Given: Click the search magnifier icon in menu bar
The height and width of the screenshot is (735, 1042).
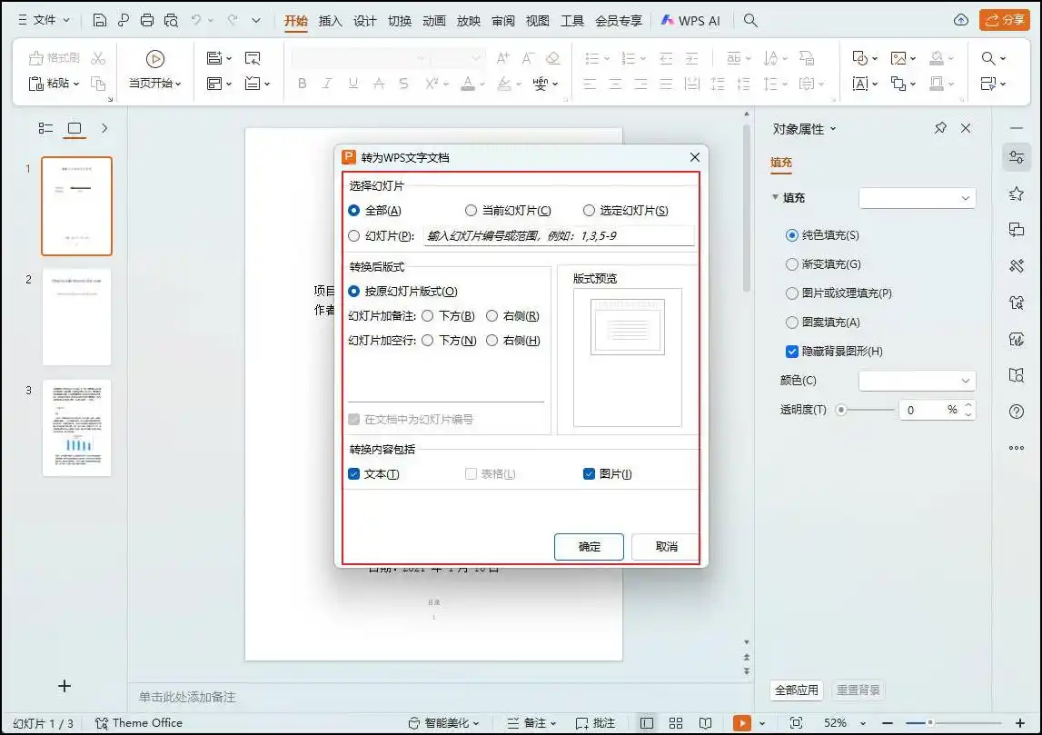Looking at the screenshot, I should [x=750, y=20].
